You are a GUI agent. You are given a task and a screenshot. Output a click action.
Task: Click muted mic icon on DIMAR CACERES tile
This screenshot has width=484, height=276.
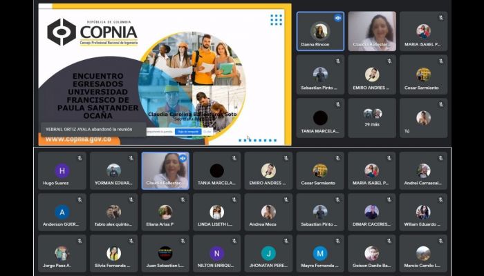(389, 200)
